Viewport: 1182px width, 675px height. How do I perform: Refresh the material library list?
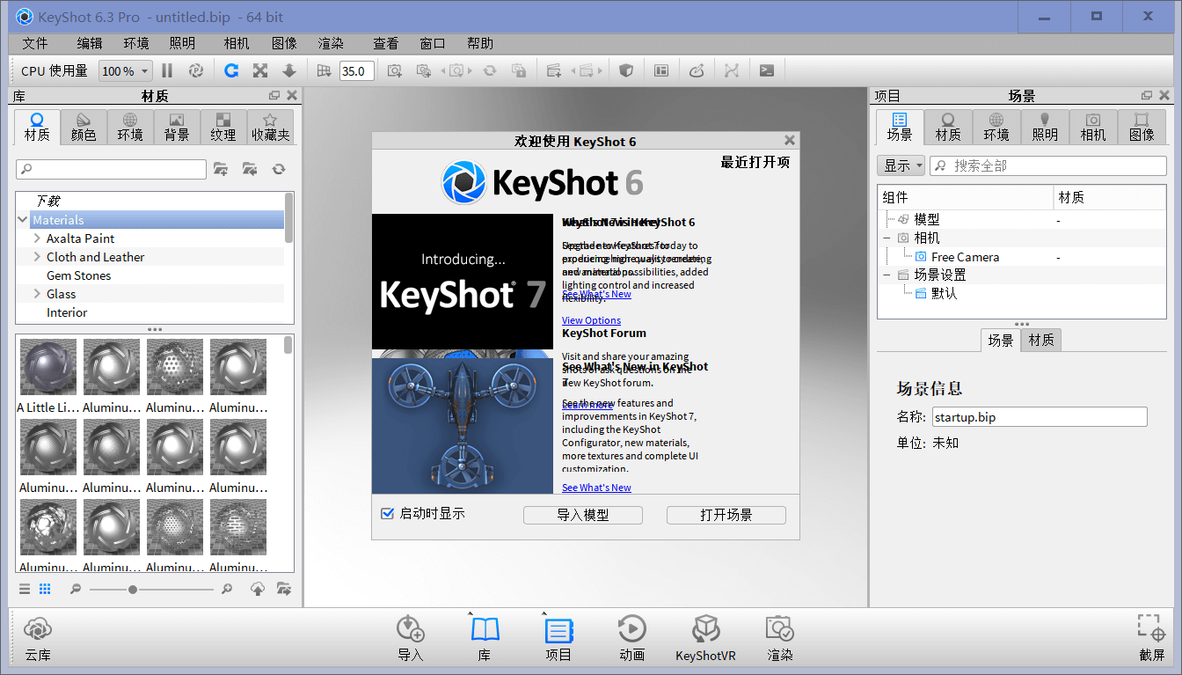click(x=279, y=169)
